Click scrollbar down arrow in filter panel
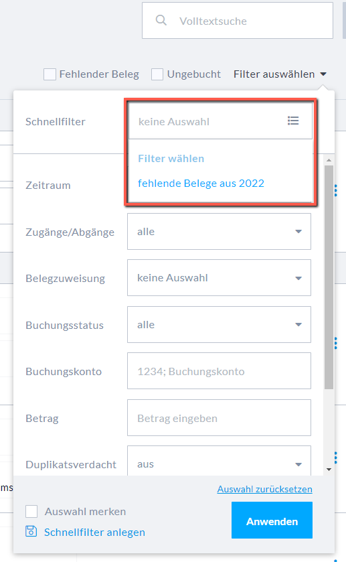The height and width of the screenshot is (562, 346). click(x=329, y=470)
